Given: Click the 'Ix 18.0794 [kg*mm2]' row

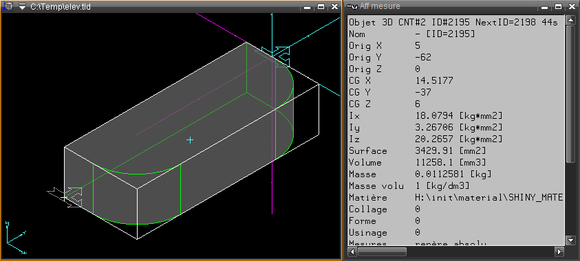Looking at the screenshot, I should (426, 116).
